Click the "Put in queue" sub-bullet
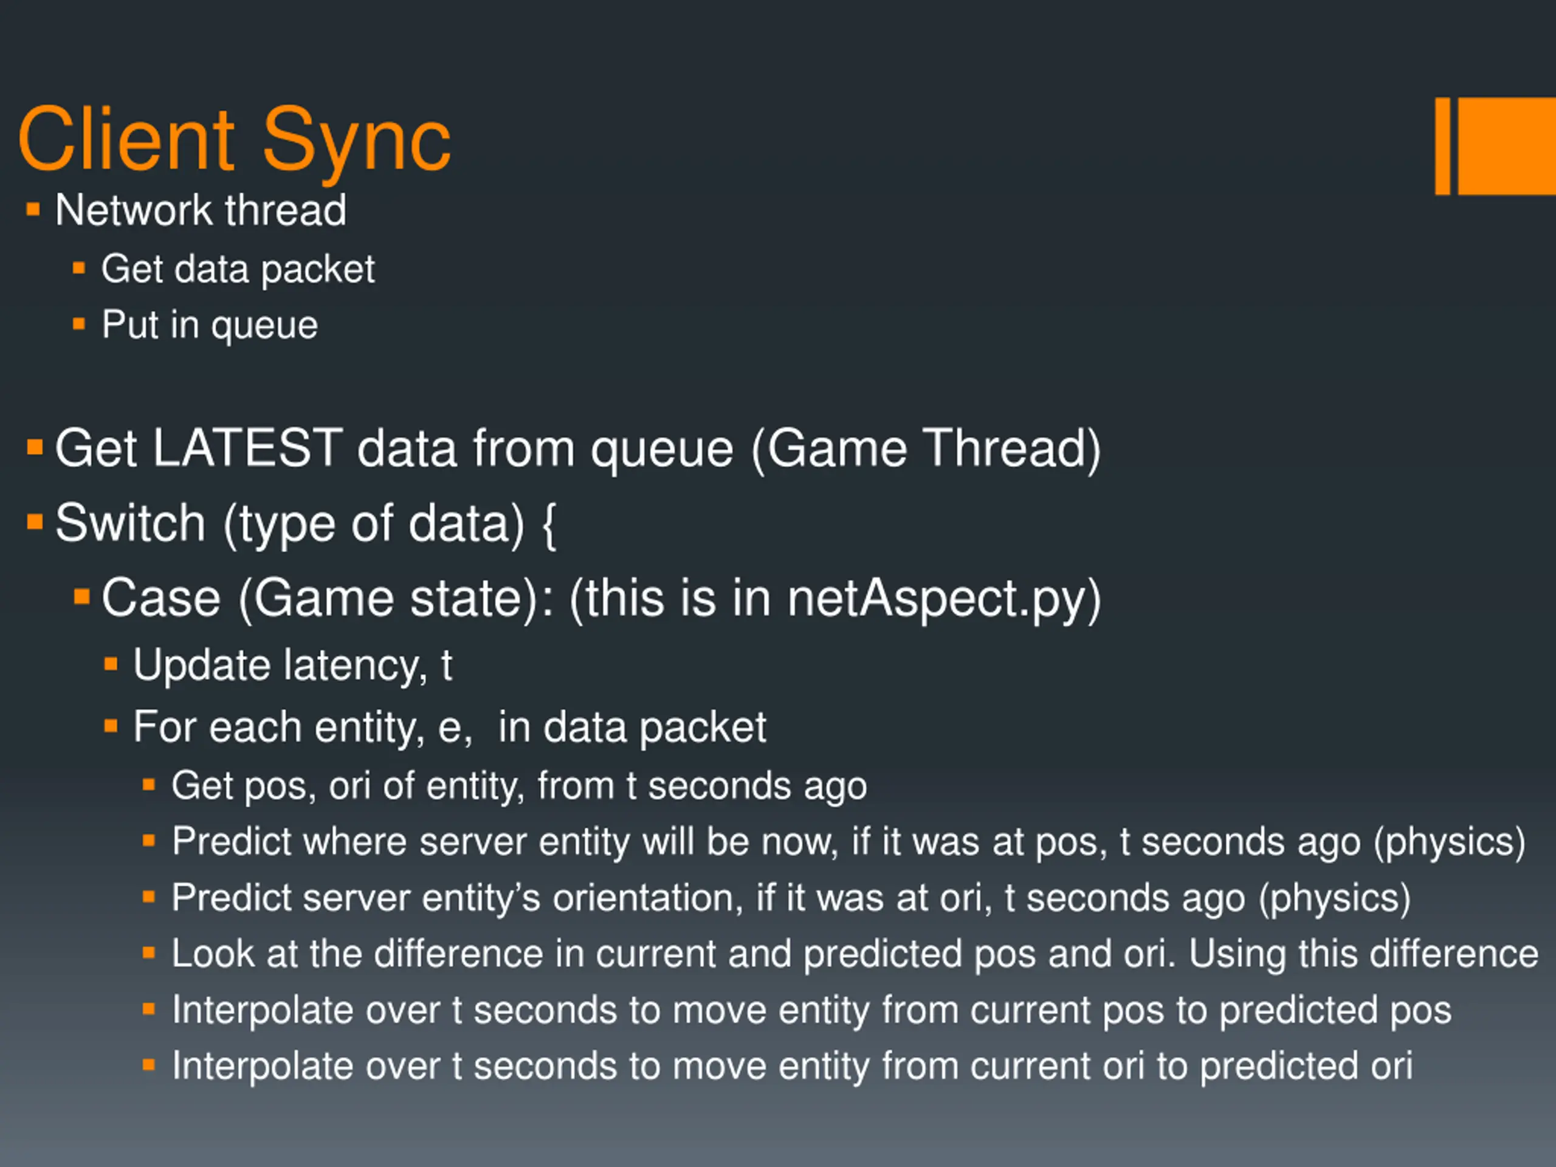This screenshot has width=1556, height=1167. click(210, 325)
